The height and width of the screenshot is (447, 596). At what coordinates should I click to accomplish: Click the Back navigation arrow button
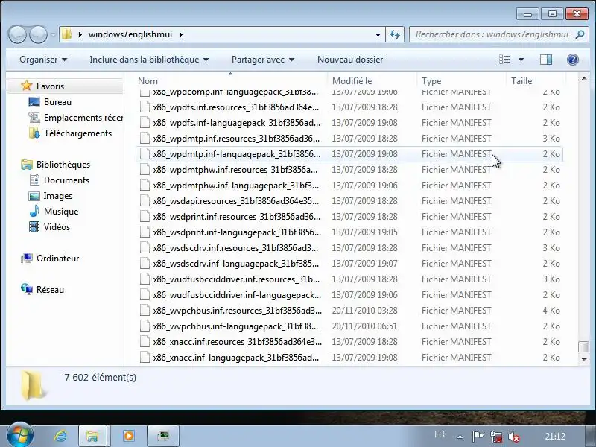click(x=17, y=34)
